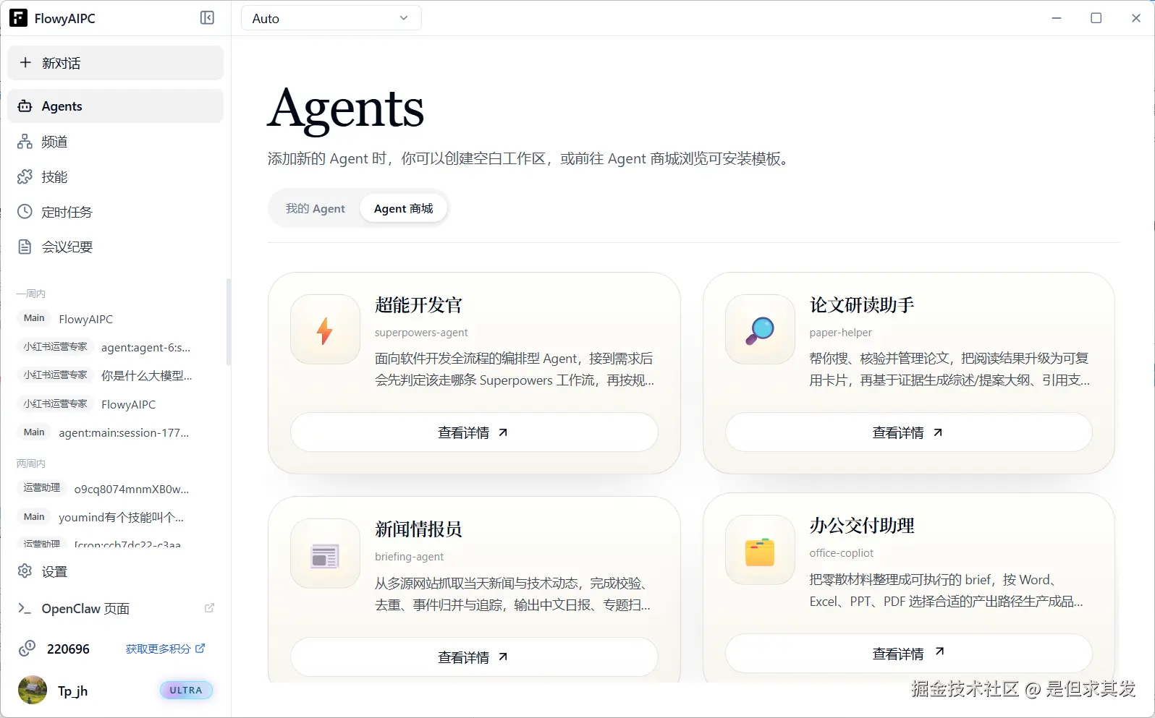Click the paper-helper identifier text
The image size is (1155, 718).
click(841, 333)
